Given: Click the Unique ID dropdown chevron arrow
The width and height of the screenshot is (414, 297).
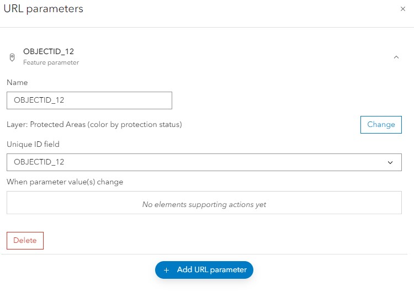Looking at the screenshot, I should (x=390, y=162).
